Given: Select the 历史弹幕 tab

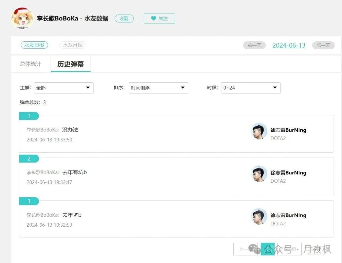Looking at the screenshot, I should 71,64.
